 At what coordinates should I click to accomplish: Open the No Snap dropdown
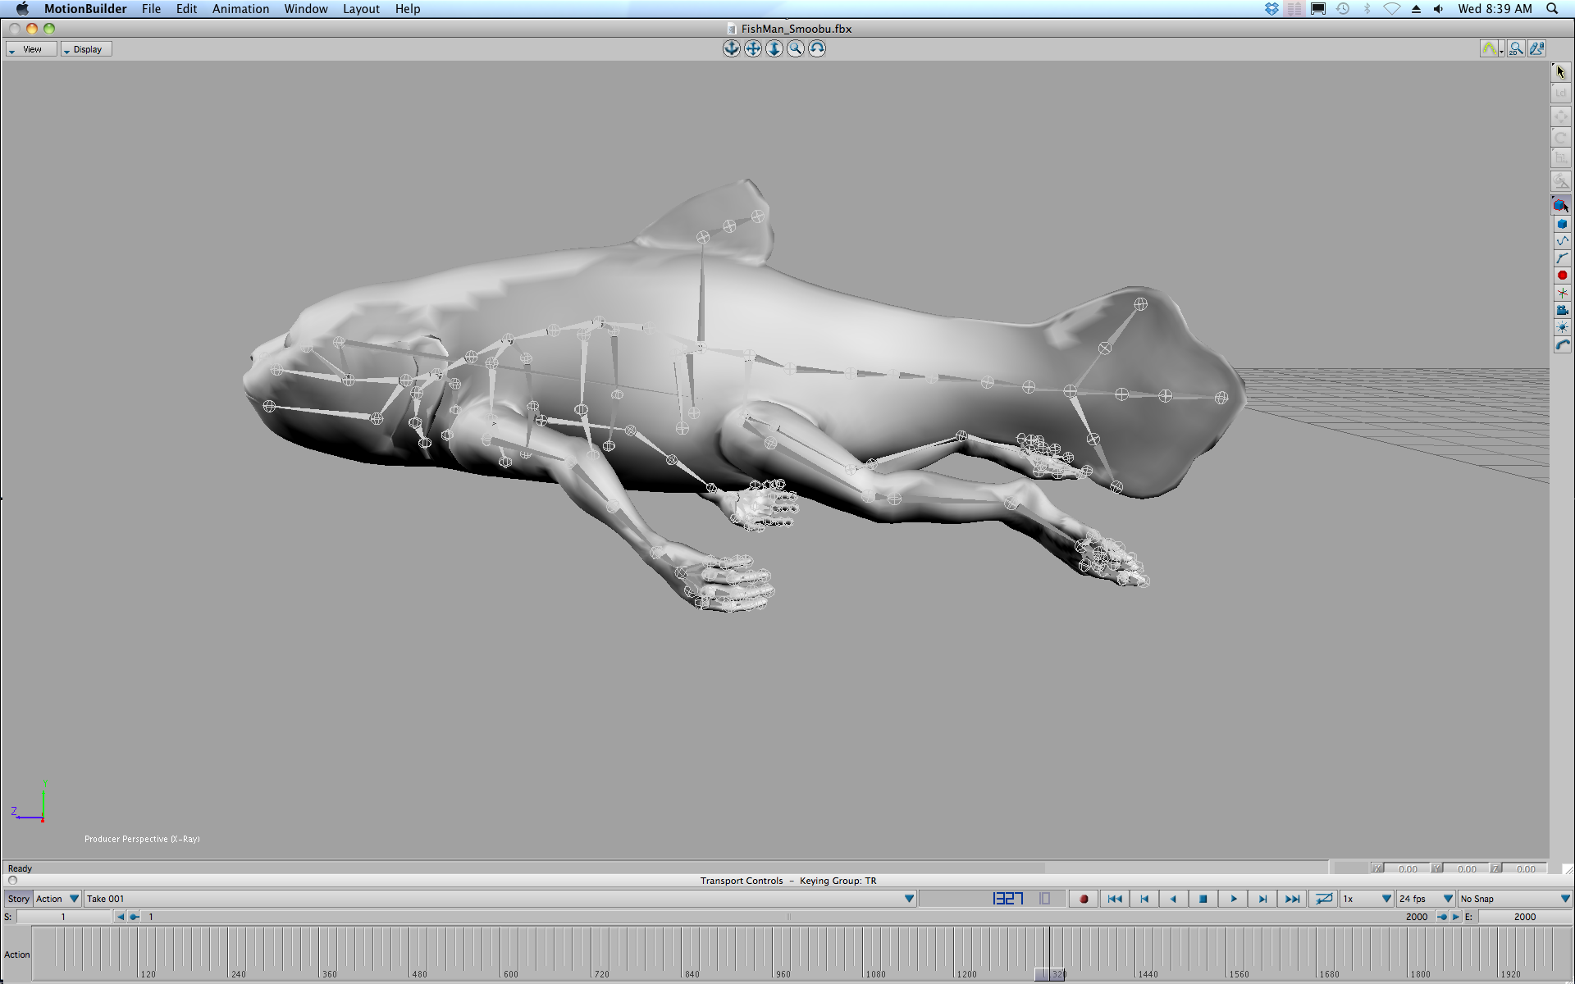coord(1514,899)
